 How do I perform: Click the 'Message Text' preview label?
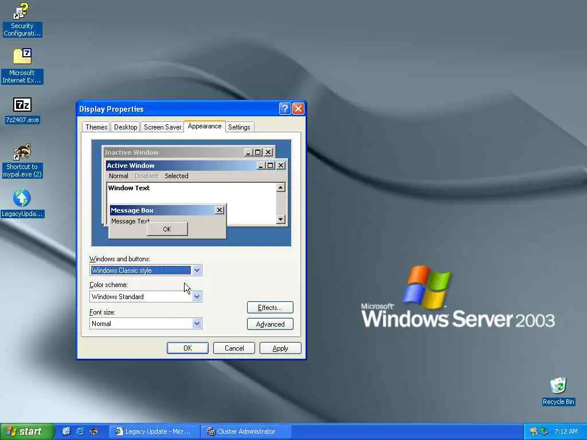(130, 221)
